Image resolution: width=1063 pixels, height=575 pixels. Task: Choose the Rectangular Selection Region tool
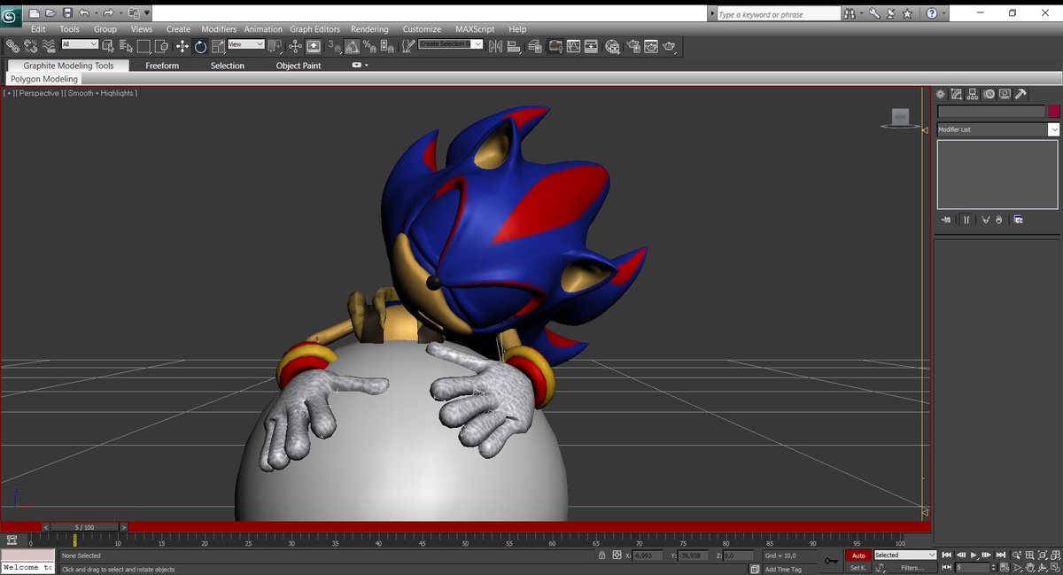tap(144, 45)
